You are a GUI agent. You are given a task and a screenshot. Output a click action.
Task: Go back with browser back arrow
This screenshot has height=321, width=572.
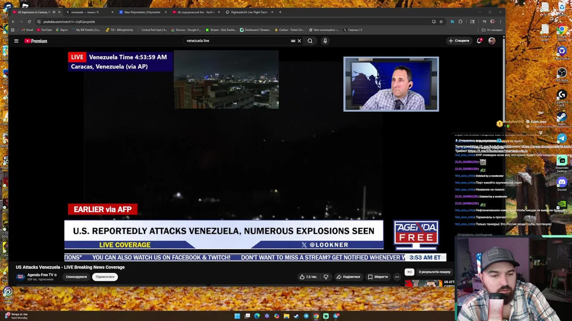tap(13, 21)
